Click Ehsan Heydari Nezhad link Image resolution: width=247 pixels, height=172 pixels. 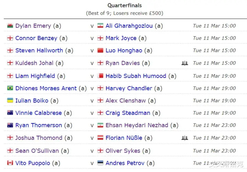137,125
